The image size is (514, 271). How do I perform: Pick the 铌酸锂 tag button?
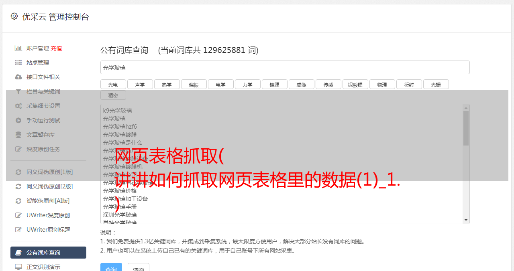click(x=355, y=84)
